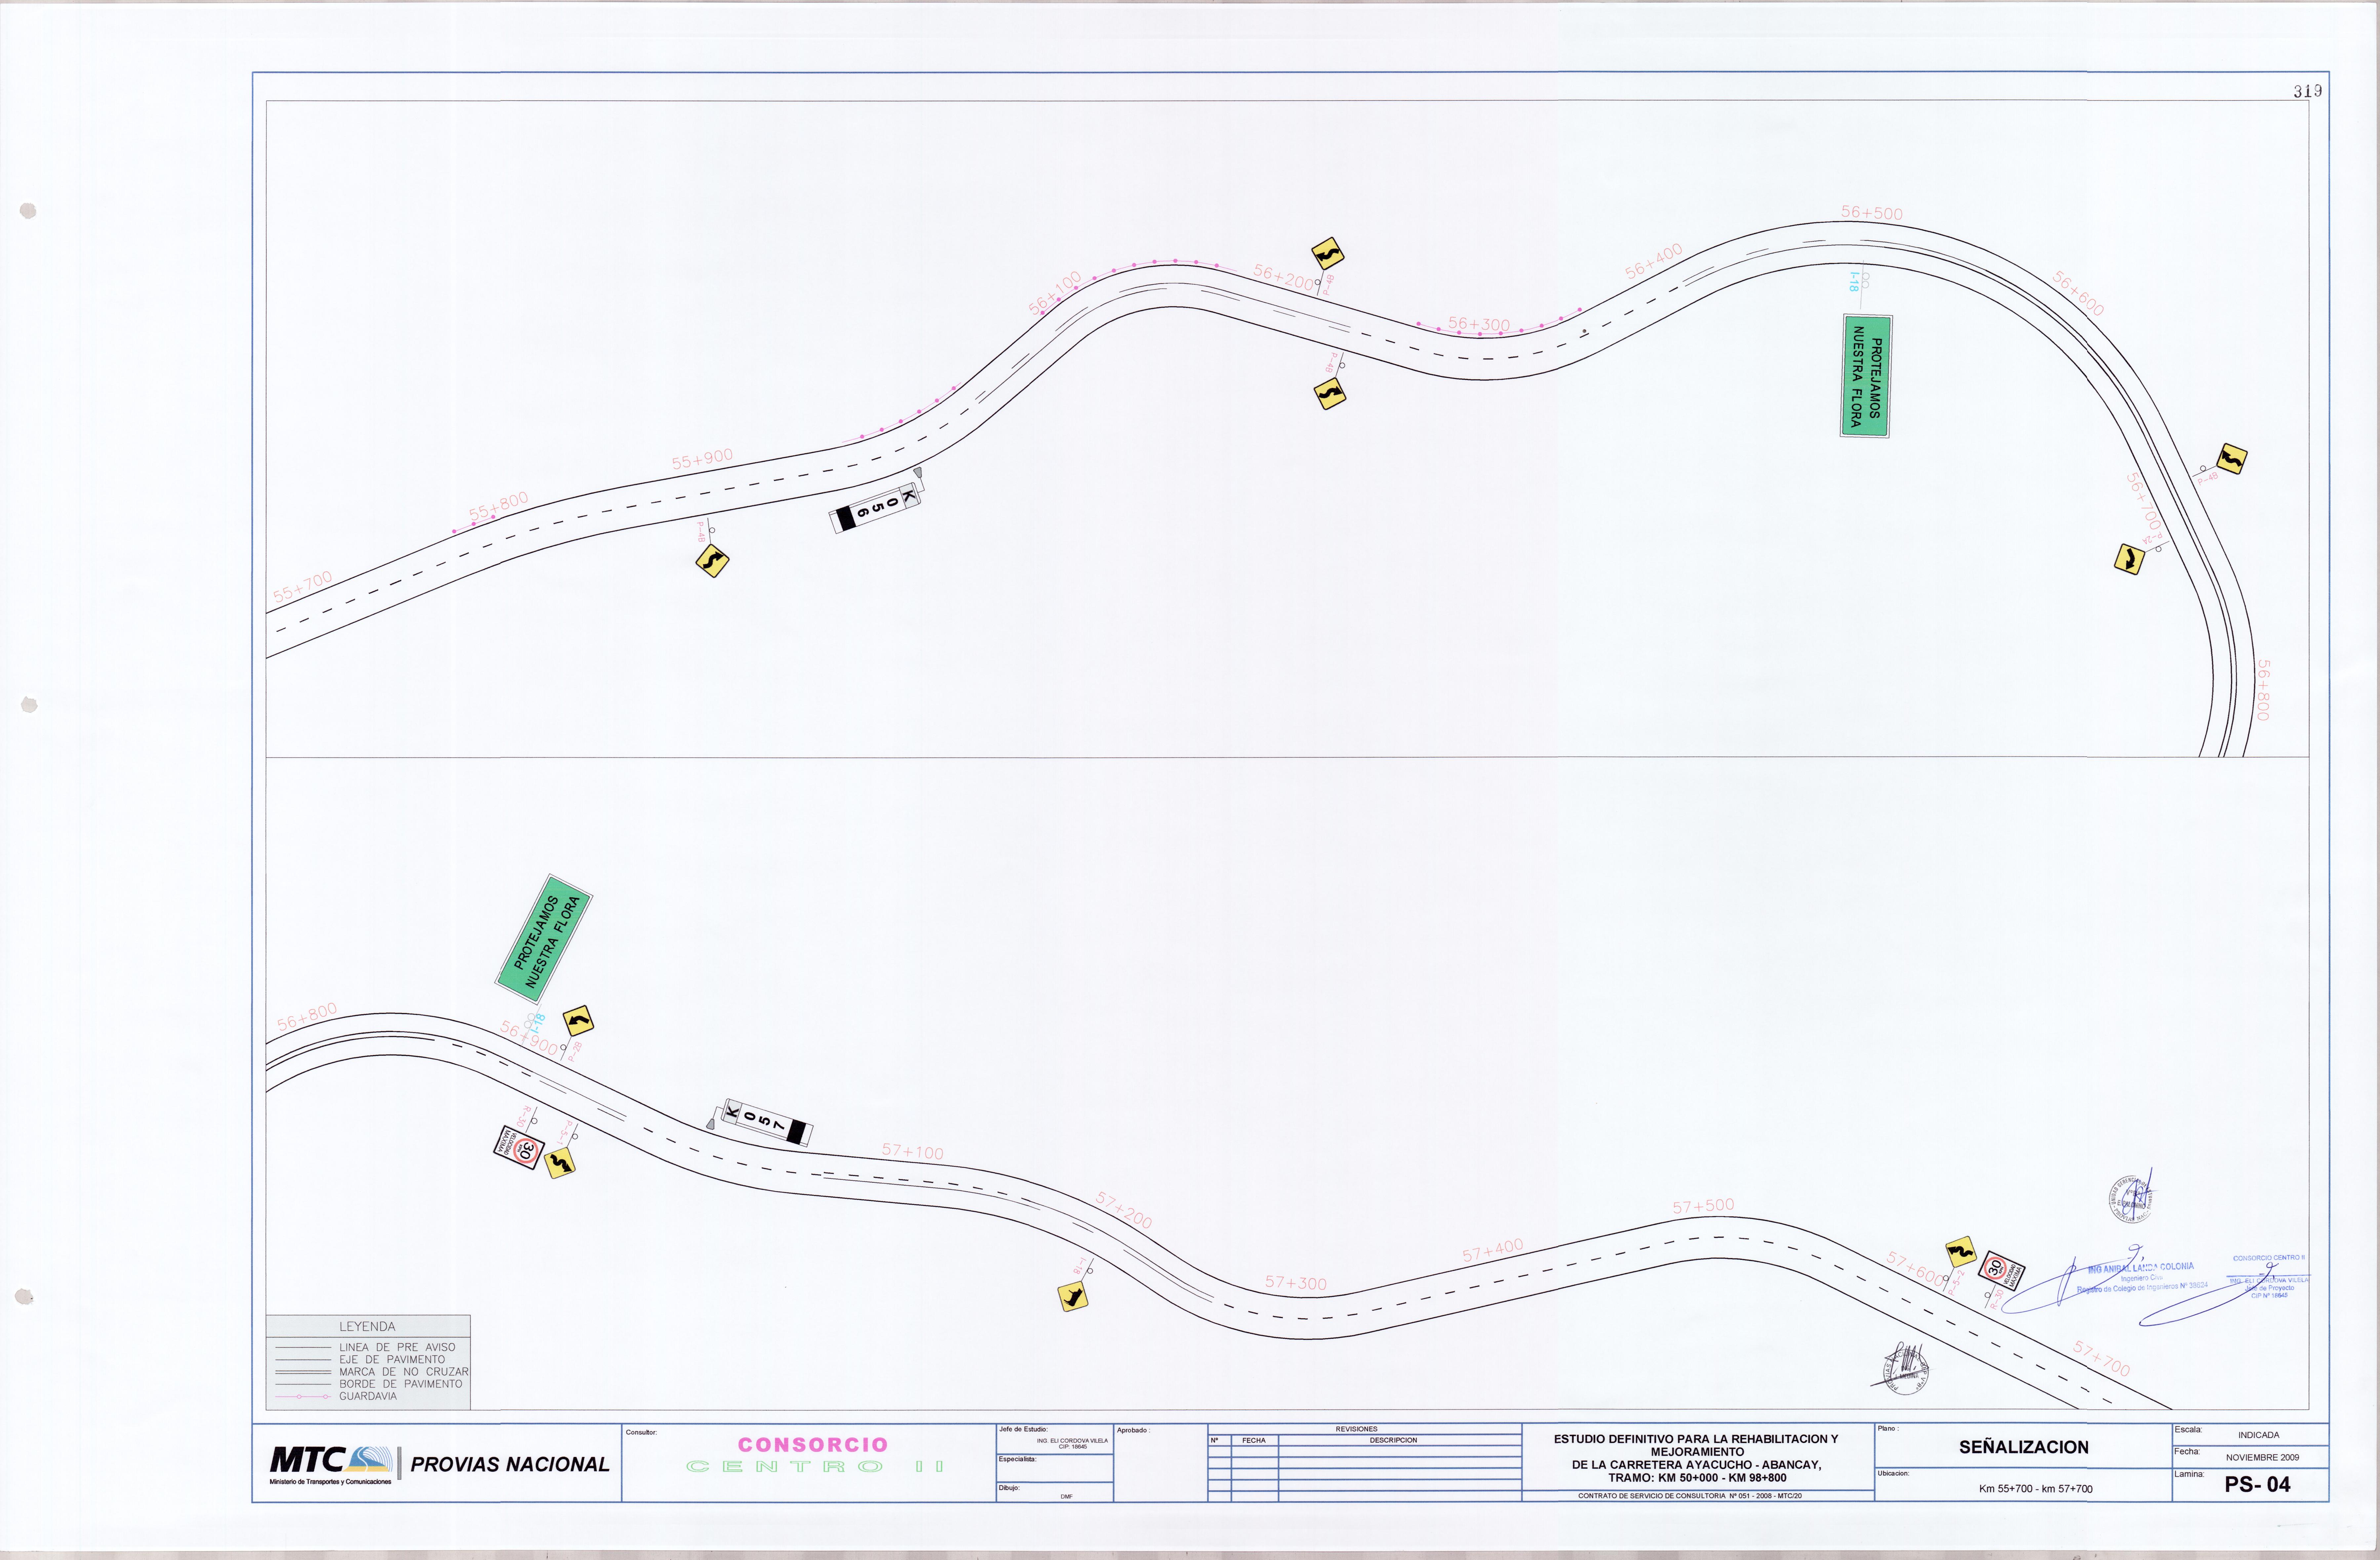Click the sheet number PS- 04
2380x1560 pixels.
coord(2257,1485)
